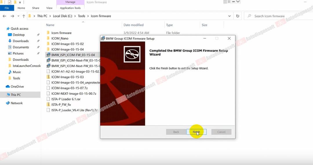Click the setup icon in dialog title bar
313x165 pixels.
(x=103, y=38)
